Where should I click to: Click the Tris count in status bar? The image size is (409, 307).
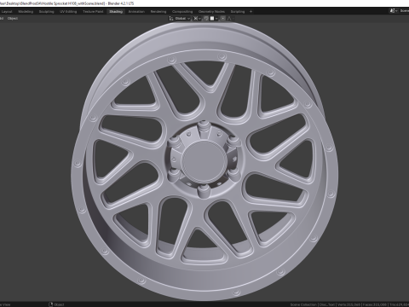tap(399, 304)
